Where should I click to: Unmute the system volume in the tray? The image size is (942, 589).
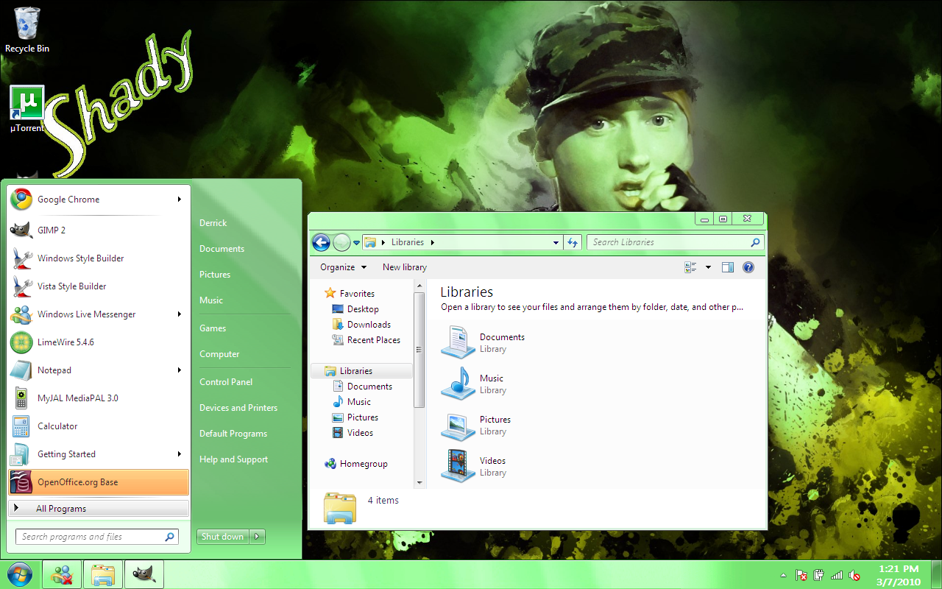click(x=854, y=576)
